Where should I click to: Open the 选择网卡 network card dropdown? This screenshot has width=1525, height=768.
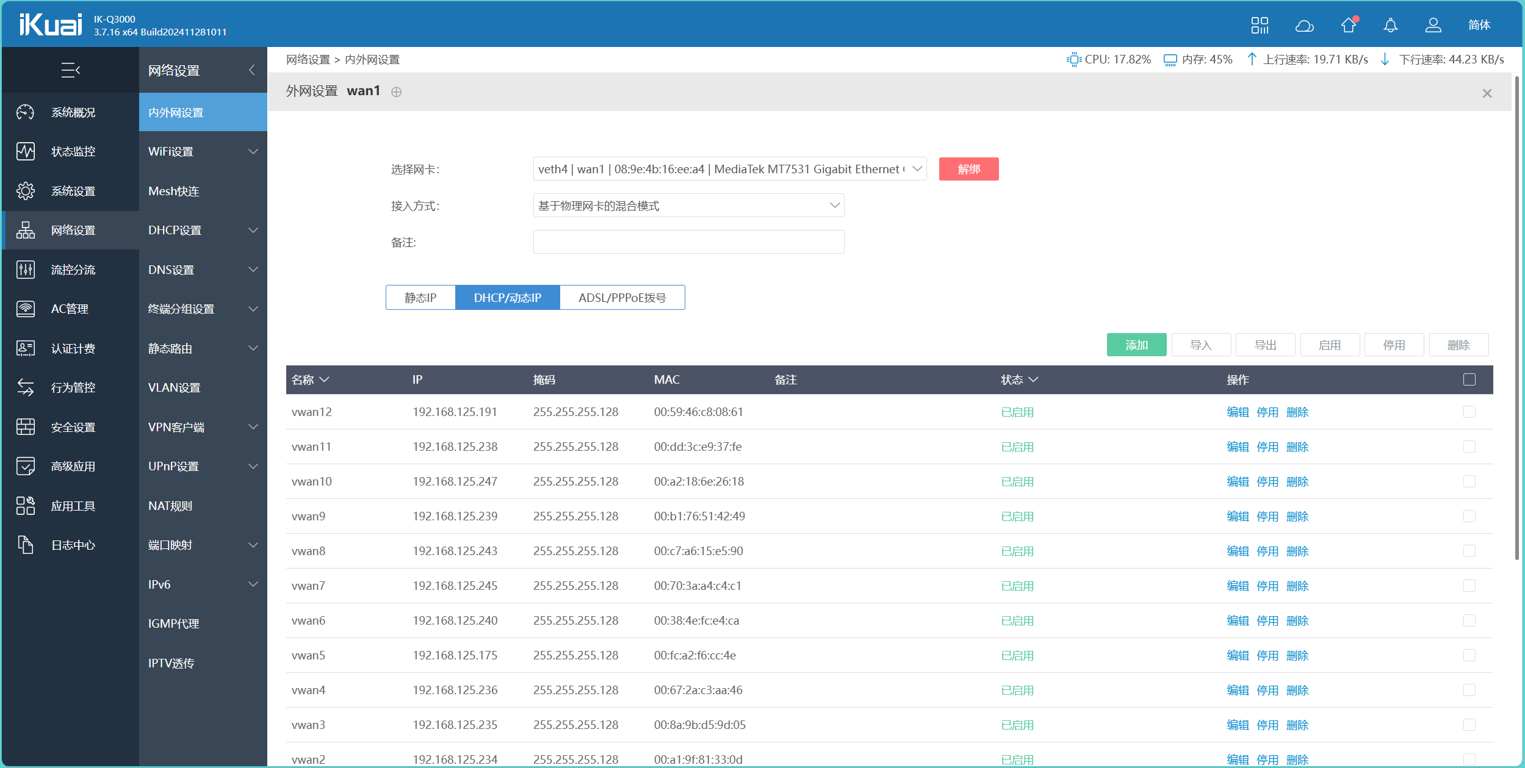[x=729, y=169]
